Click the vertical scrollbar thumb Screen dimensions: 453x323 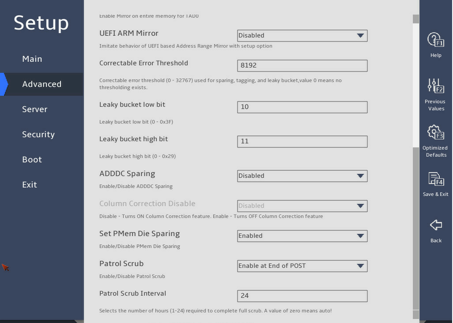pos(416,228)
